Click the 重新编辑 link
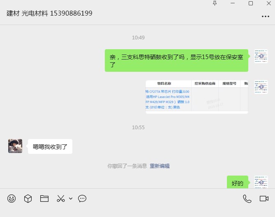The width and height of the screenshot is (275, 217). tap(159, 166)
